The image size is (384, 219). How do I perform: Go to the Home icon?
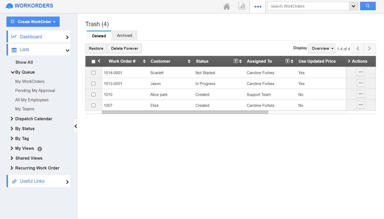click(226, 6)
